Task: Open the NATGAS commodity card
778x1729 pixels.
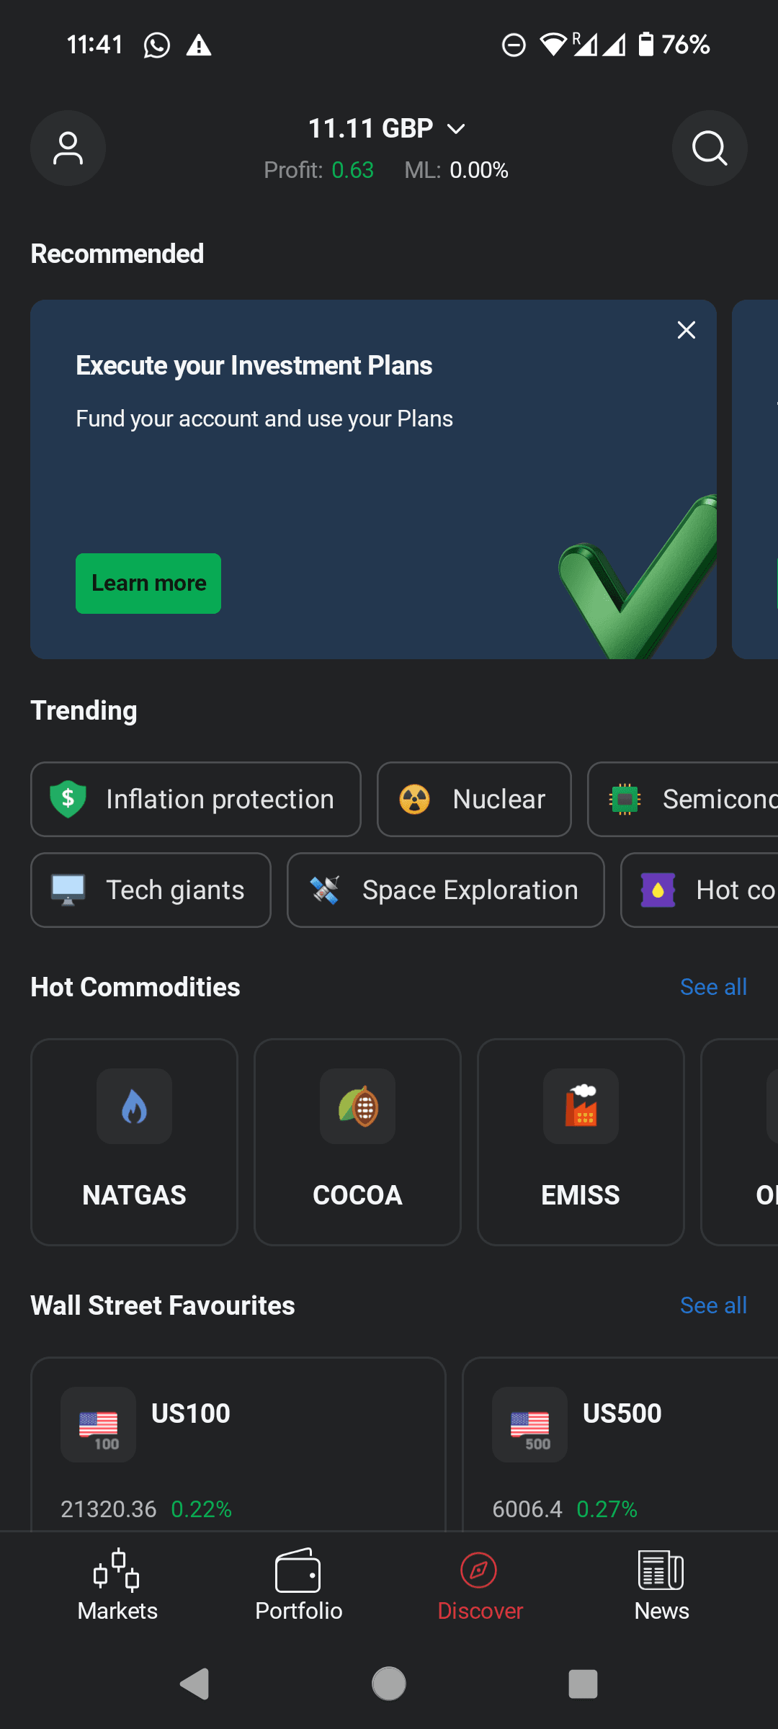Action: pos(134,1141)
